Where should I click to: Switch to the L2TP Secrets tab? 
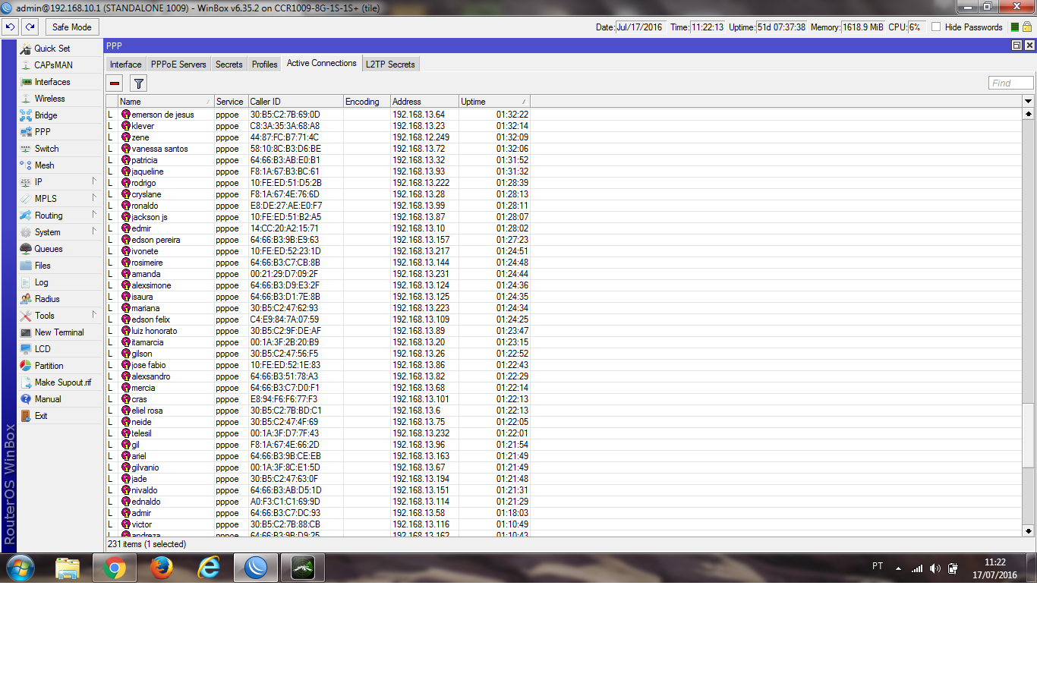click(390, 65)
